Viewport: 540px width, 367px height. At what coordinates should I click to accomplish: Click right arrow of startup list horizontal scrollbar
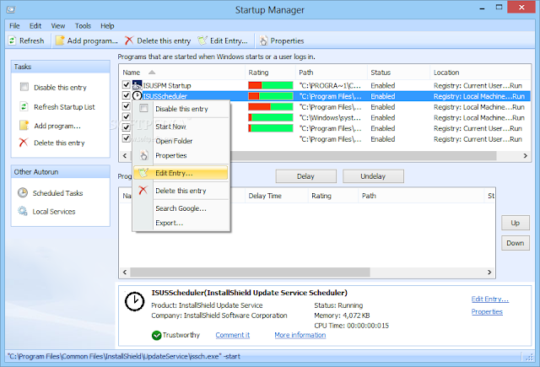[x=525, y=155]
